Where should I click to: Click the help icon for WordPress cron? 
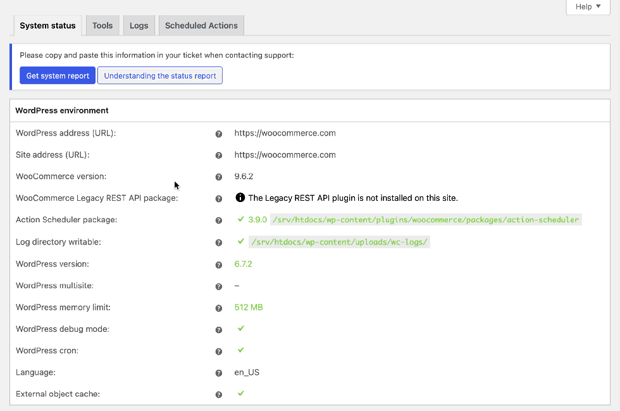click(x=218, y=351)
